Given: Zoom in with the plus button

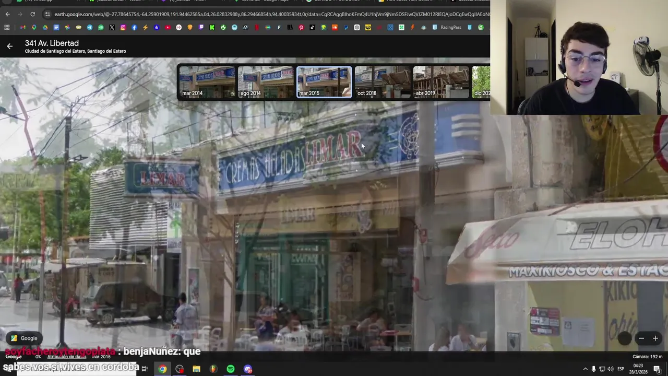Looking at the screenshot, I should (x=655, y=338).
